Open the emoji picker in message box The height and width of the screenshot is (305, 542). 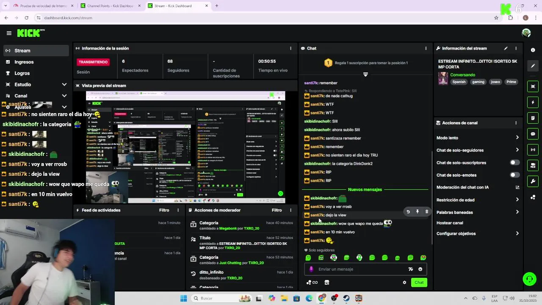420,269
